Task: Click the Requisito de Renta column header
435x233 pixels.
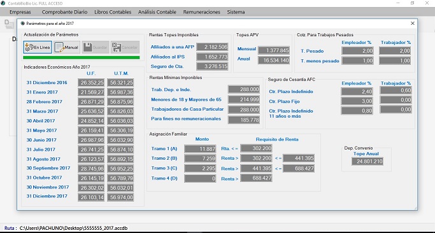Action: [277, 139]
